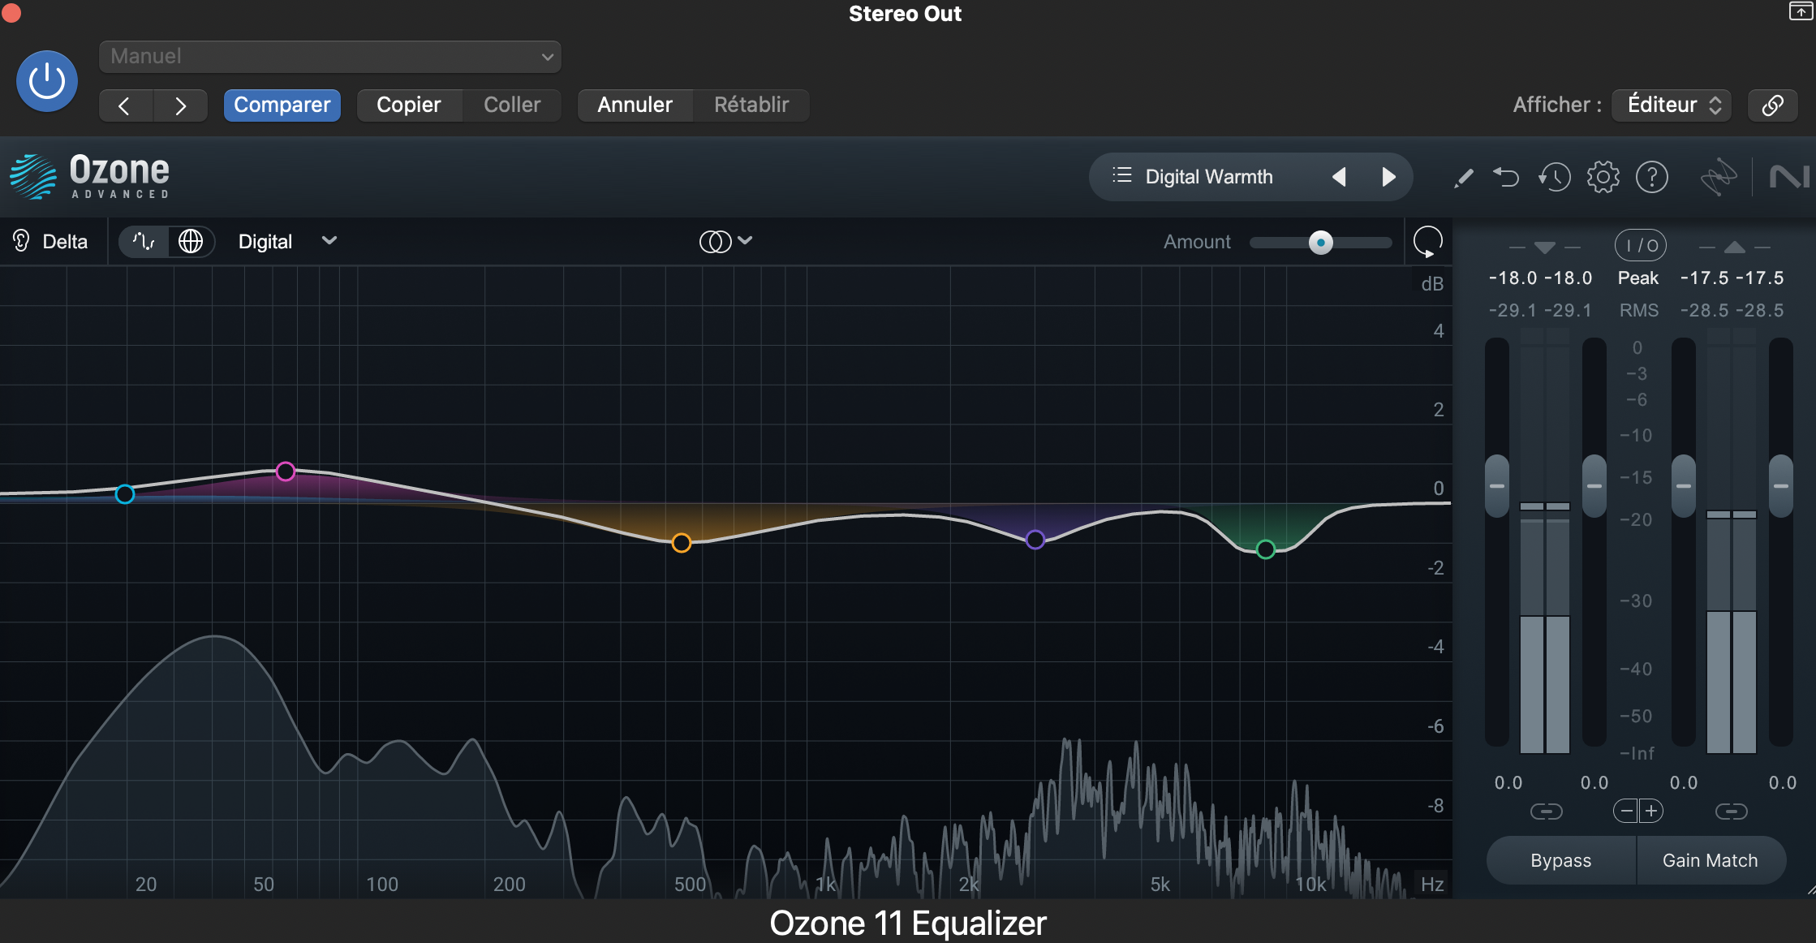Viewport: 1816px width, 943px height.
Task: Open the Digital mode dropdown
Action: [x=287, y=241]
